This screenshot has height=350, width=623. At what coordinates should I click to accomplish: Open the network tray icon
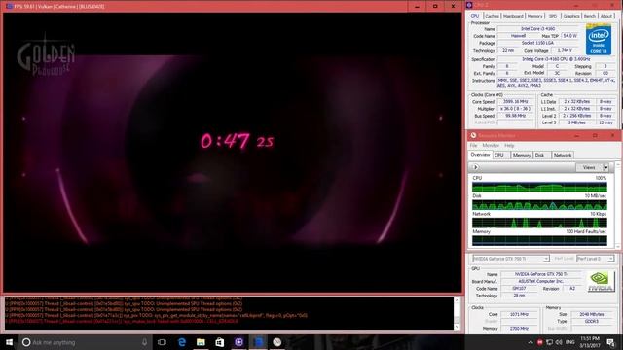pyautogui.click(x=549, y=342)
